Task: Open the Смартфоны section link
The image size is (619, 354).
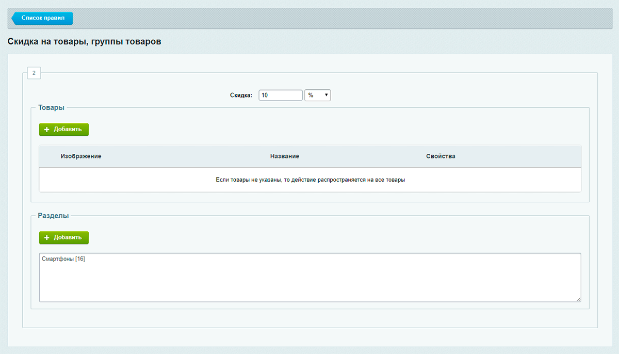Action: (x=57, y=259)
